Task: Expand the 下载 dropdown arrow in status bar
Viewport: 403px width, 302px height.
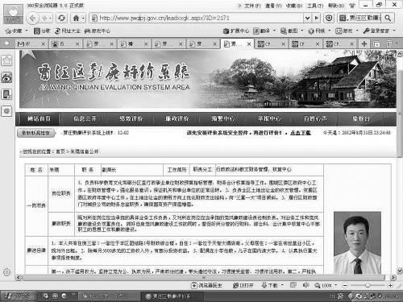Action: (282, 286)
